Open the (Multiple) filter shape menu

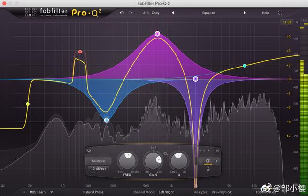click(x=99, y=161)
